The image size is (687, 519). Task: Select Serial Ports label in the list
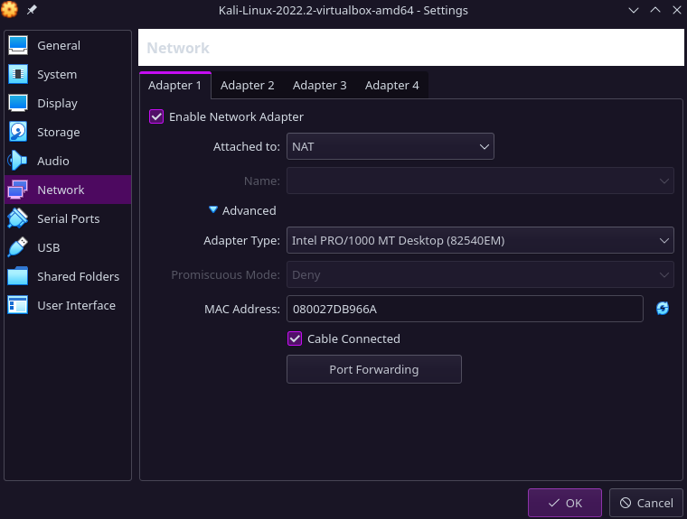[x=69, y=218]
